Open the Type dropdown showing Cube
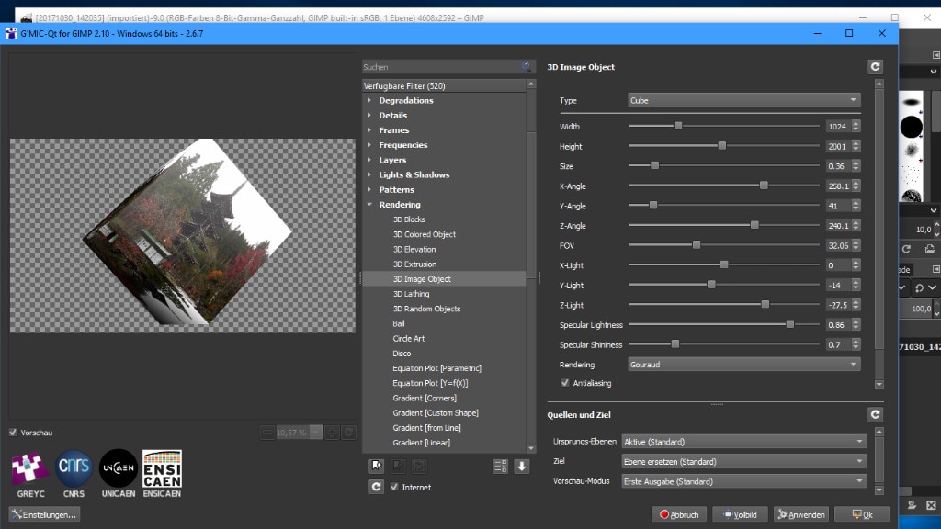Viewport: 941px width, 529px height. [743, 101]
